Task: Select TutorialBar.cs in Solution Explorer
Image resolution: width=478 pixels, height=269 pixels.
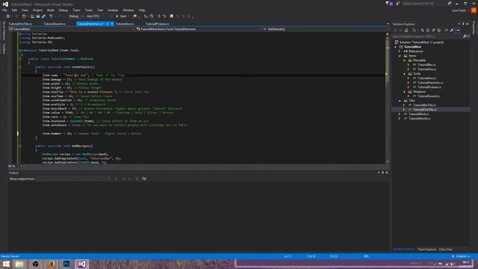Action: (x=426, y=65)
